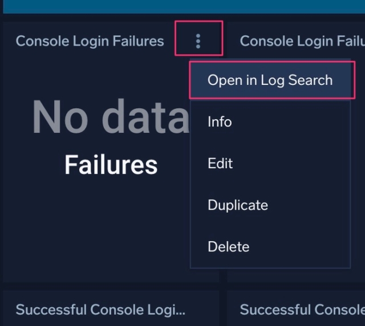Screen dimensions: 365x326
Task: Click the No data value text
Action: click(111, 116)
